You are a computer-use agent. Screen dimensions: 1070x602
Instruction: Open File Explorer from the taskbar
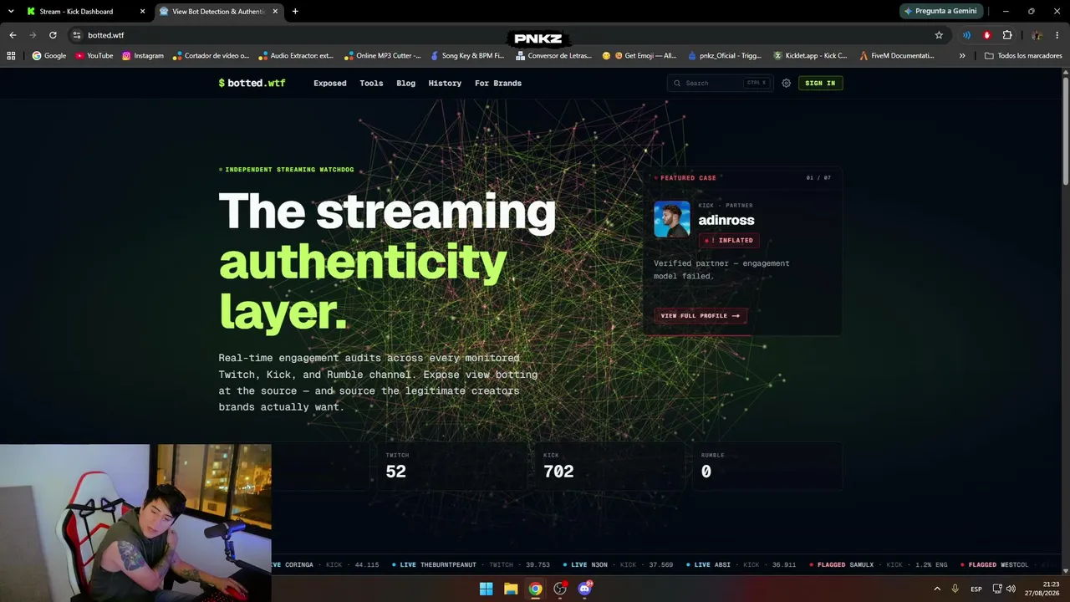point(511,589)
